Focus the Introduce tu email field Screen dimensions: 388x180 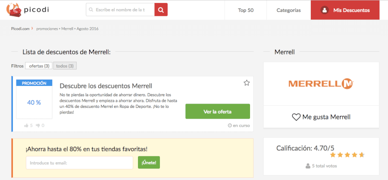pos(79,163)
